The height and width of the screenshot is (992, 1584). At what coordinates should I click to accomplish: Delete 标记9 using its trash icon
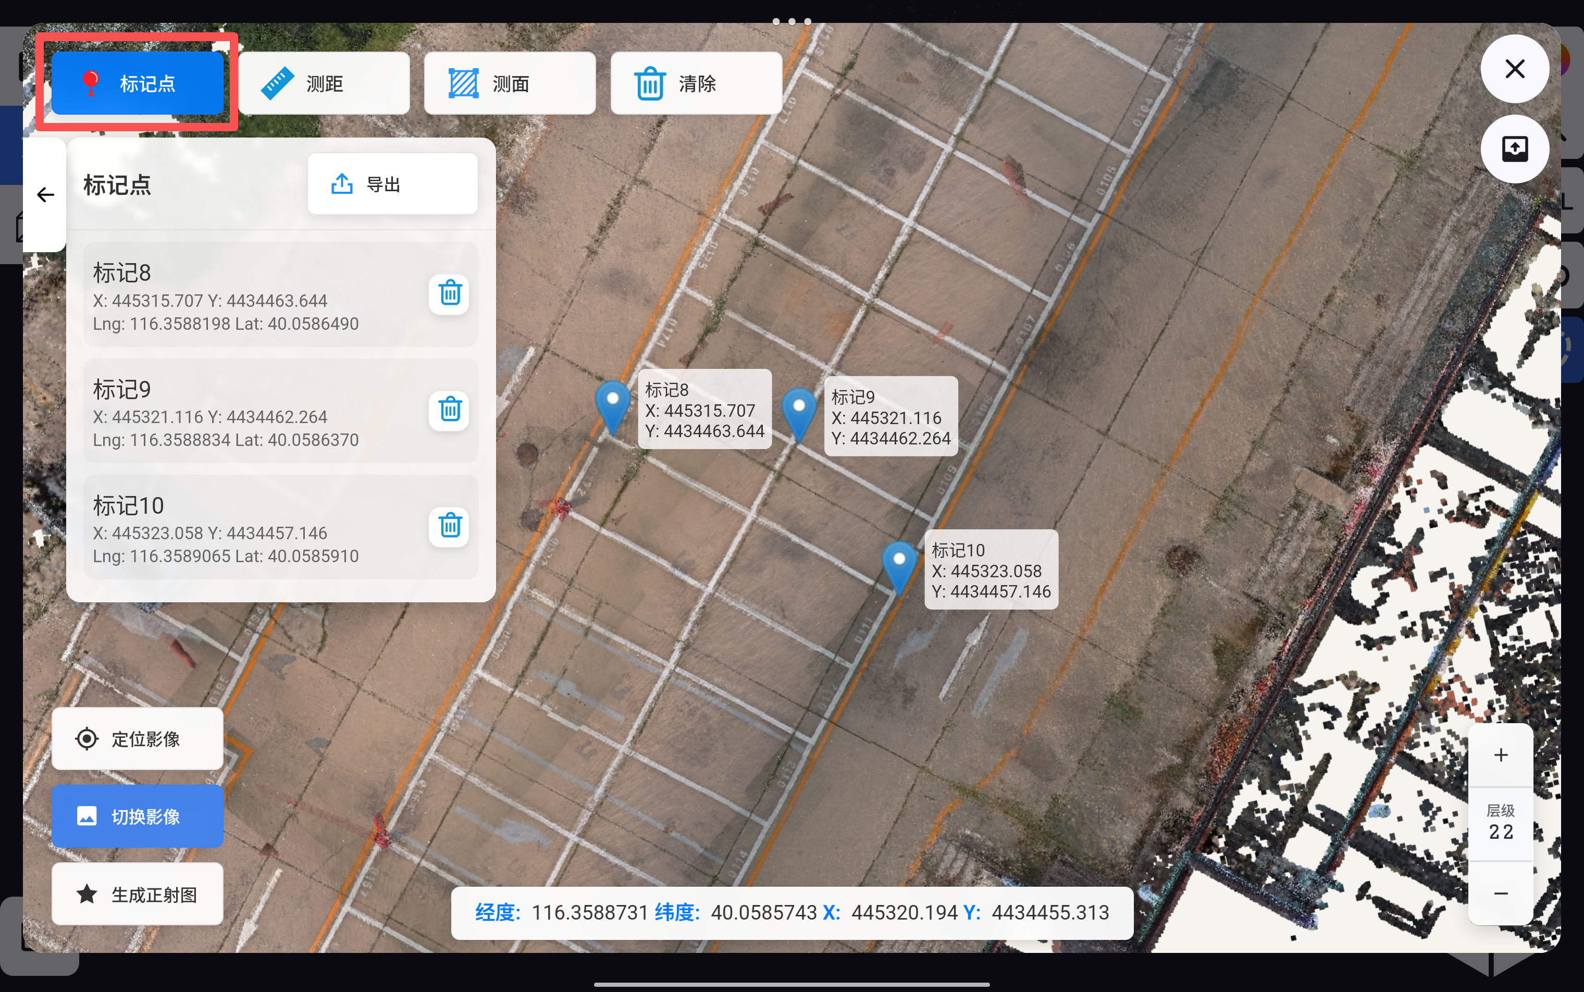[x=450, y=410]
